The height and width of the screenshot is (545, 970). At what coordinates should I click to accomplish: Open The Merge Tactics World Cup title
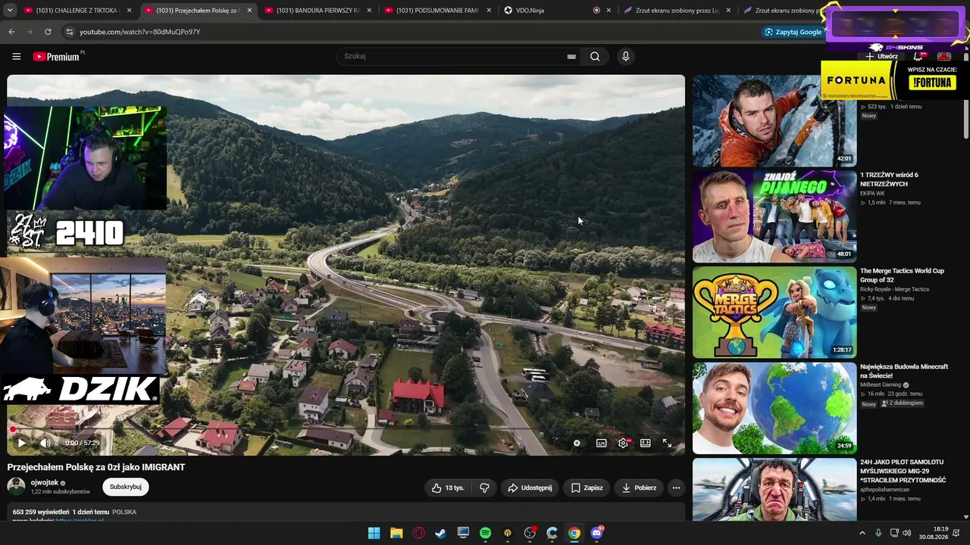(x=902, y=276)
